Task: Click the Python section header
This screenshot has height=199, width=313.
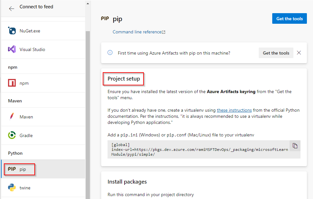Action: point(15,153)
